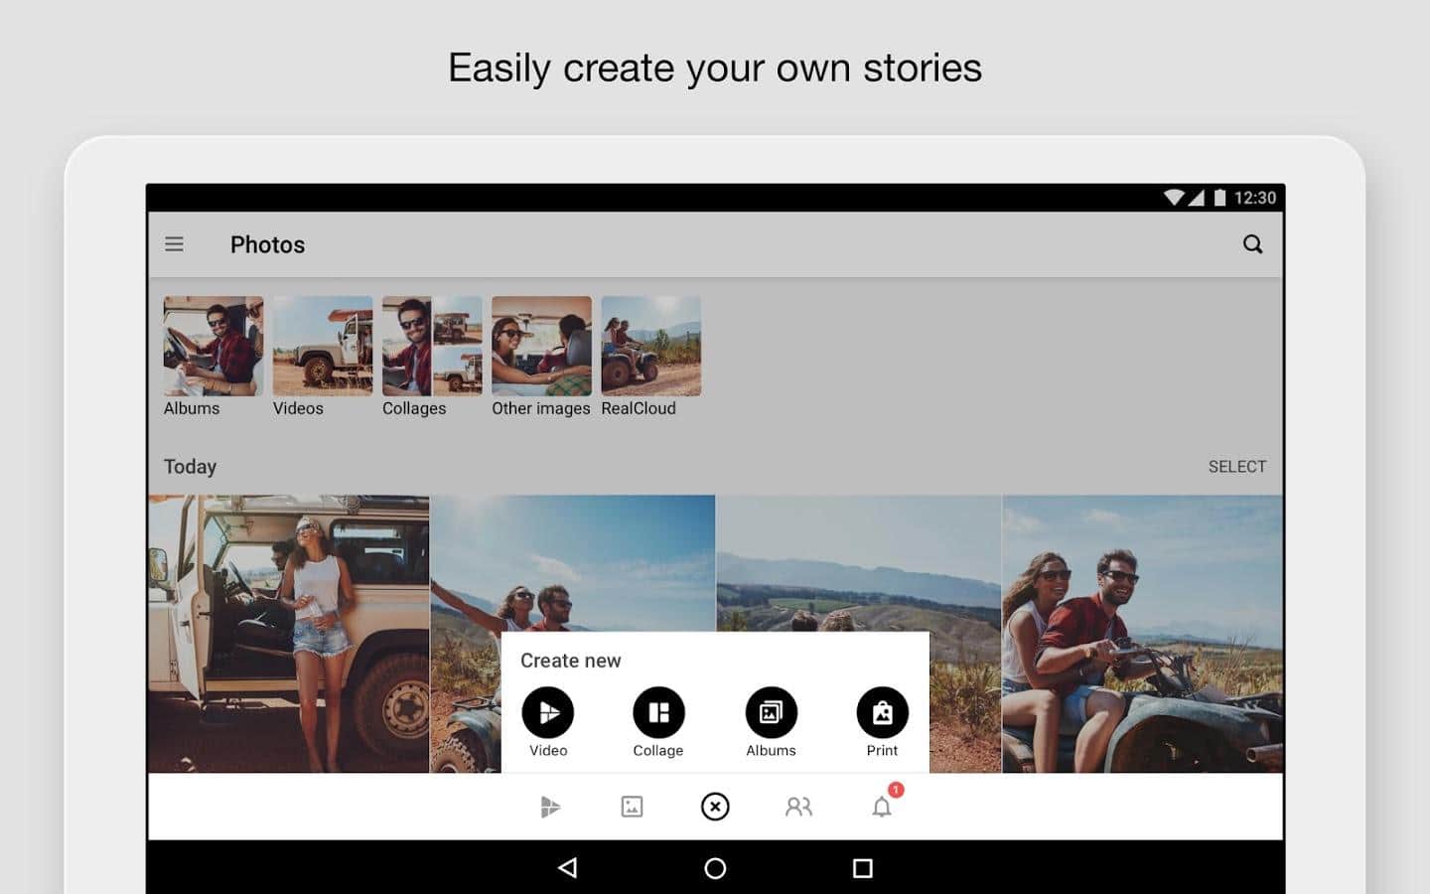Open the Videos category thumbnail
The height and width of the screenshot is (894, 1430).
tap(323, 346)
